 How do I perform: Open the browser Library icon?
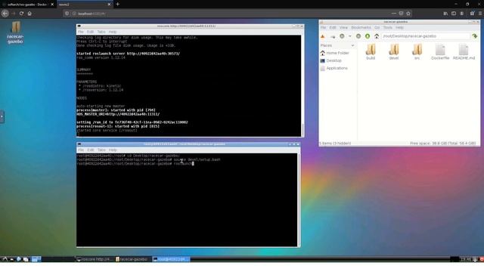point(445,14)
